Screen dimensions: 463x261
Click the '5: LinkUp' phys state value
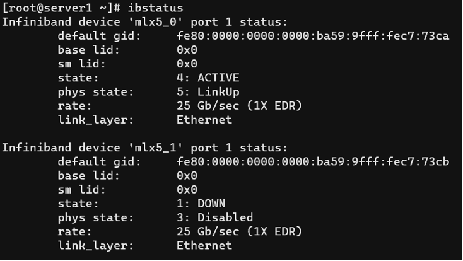pos(208,92)
